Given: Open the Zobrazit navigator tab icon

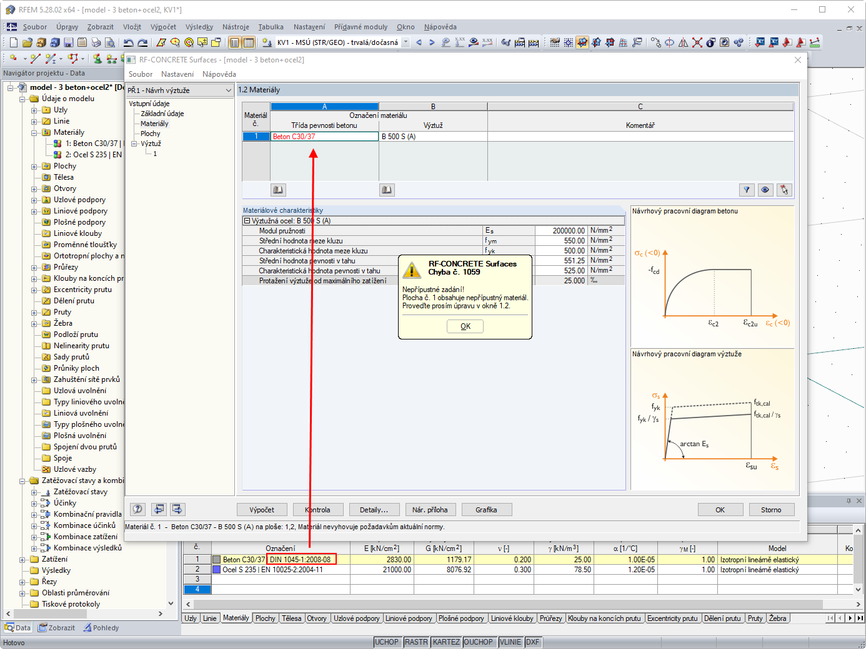Looking at the screenshot, I should (42, 628).
